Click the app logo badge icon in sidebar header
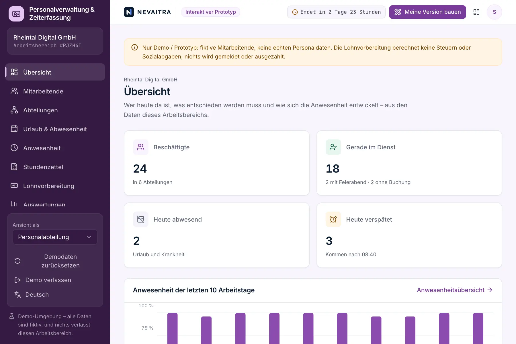 coord(16,13)
